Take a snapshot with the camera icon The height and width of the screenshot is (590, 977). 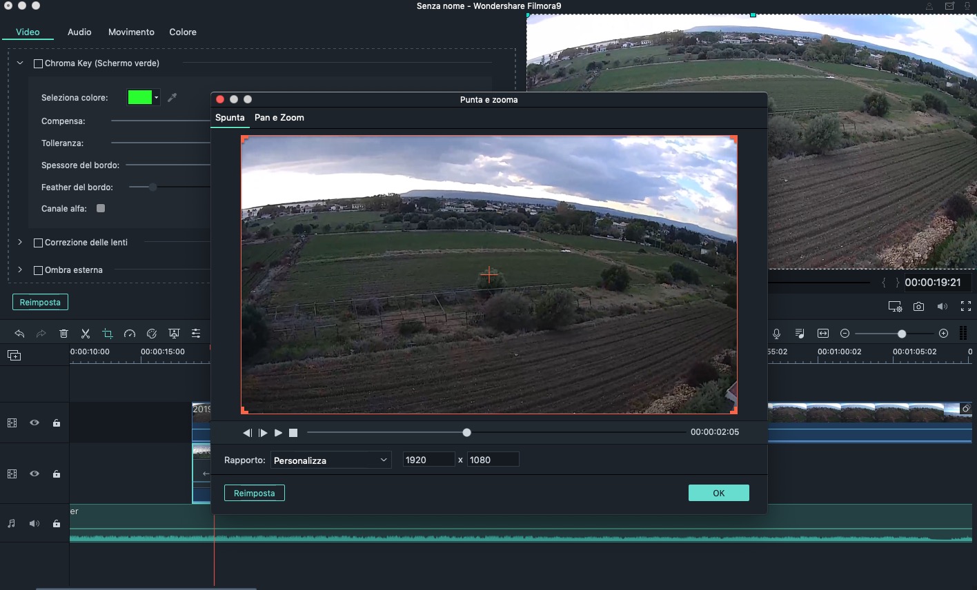click(x=918, y=307)
